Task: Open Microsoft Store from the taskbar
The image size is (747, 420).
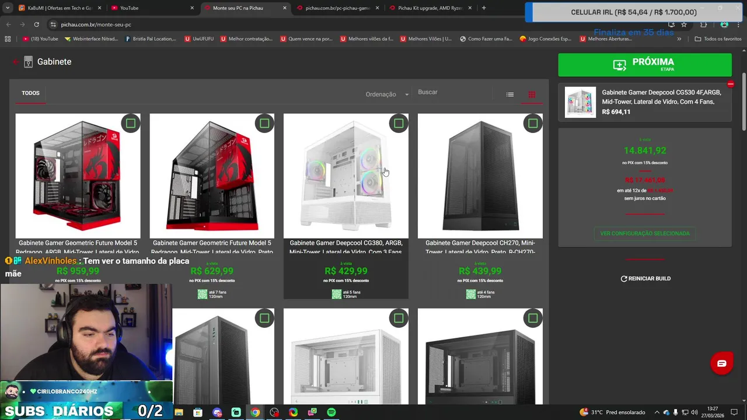Action: click(198, 412)
